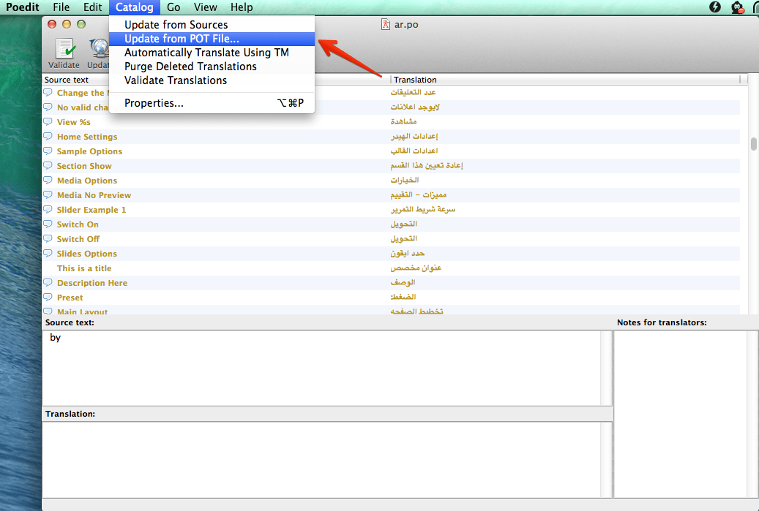The height and width of the screenshot is (511, 759).
Task: Click the Update globe toolbar icon
Action: [x=99, y=50]
